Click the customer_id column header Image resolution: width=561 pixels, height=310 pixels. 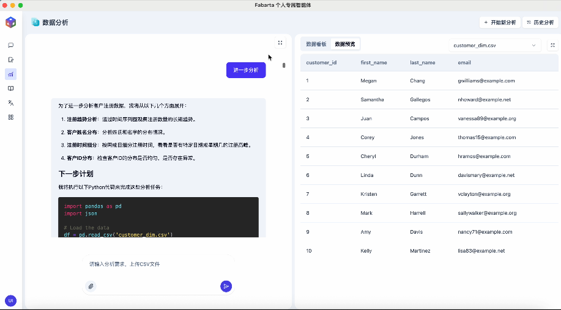pyautogui.click(x=321, y=62)
